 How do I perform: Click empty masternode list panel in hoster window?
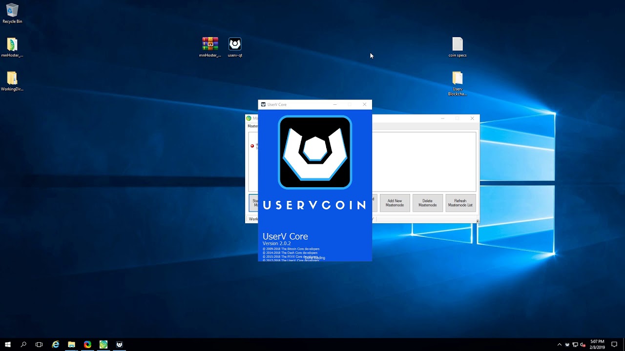[424, 161]
